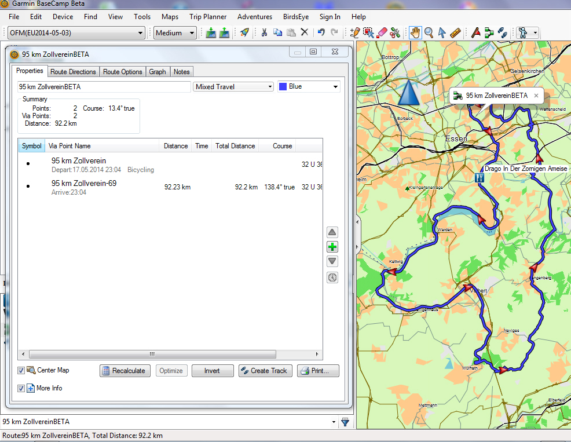
Task: Open the Medium detail level dropdown
Action: click(175, 33)
